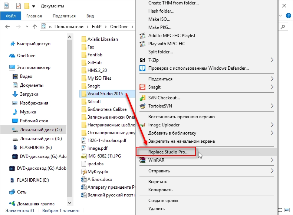Click the Play with MPC-HC icon

[x=142, y=44]
